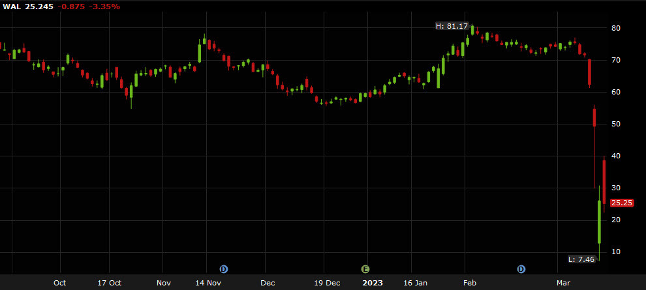Screen dimensions: 646x290
Task: Click the -0.875 price change value
Action: [70, 7]
